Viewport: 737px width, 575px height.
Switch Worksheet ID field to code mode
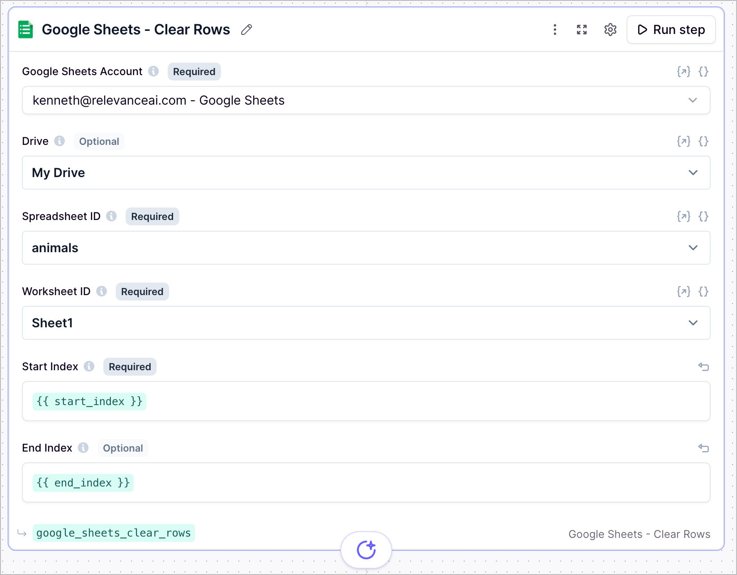[703, 292]
